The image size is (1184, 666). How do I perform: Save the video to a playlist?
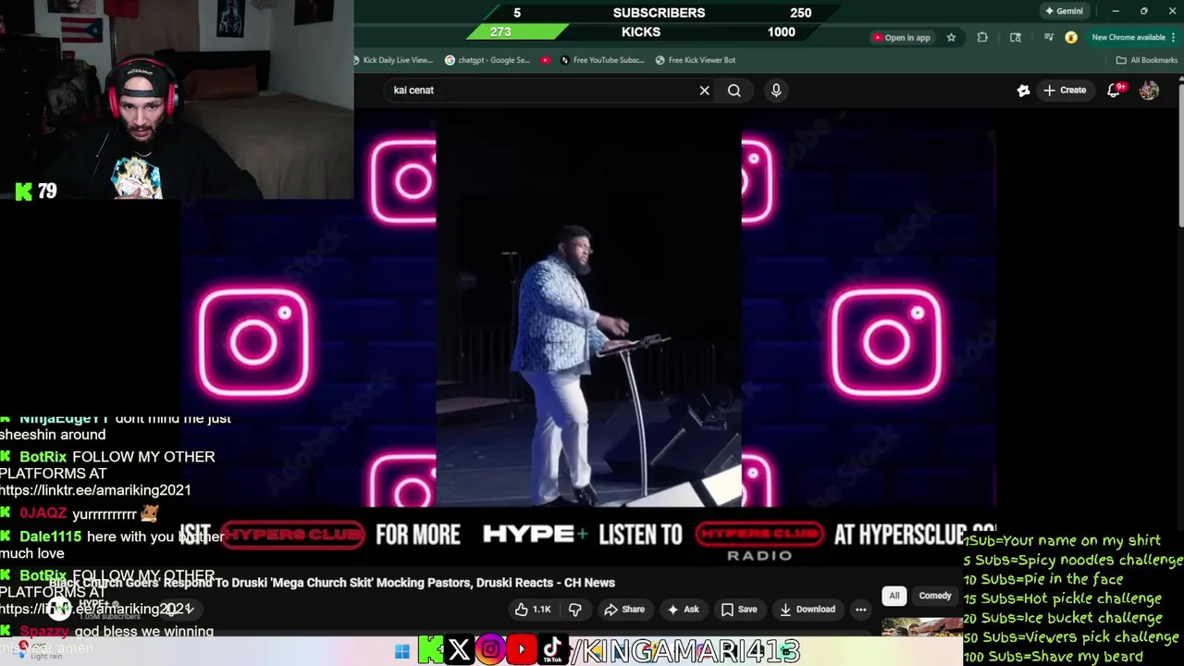click(739, 610)
